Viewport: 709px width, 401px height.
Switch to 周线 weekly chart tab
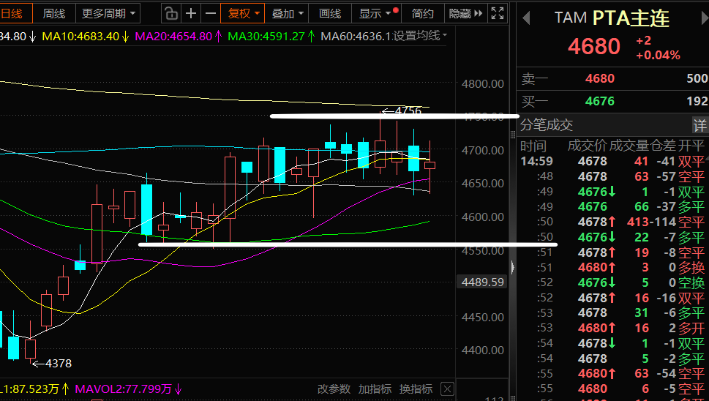[x=53, y=13]
